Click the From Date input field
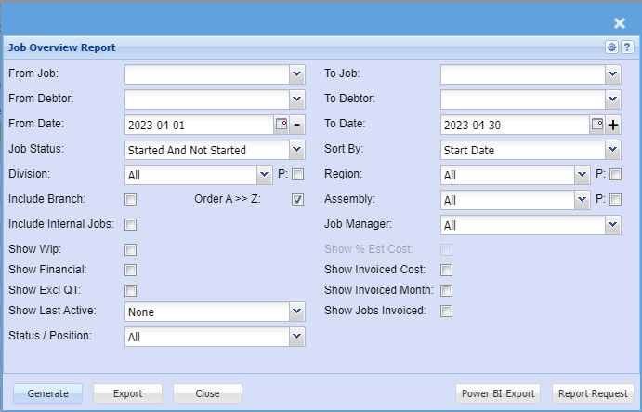 198,125
